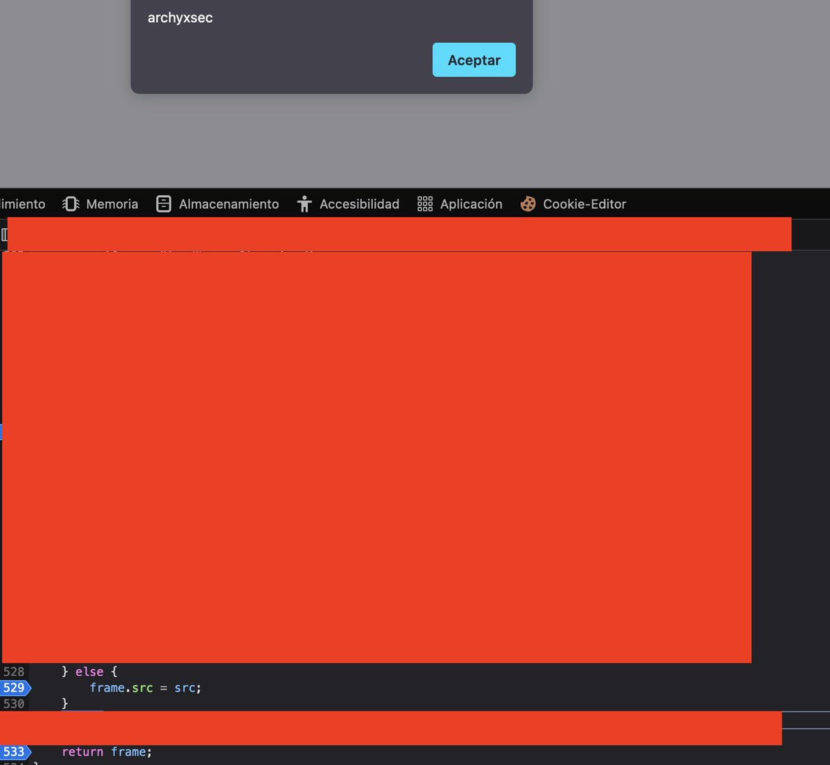Click the Aceptar button in the dialog
Screen dimensions: 830x765
[474, 60]
